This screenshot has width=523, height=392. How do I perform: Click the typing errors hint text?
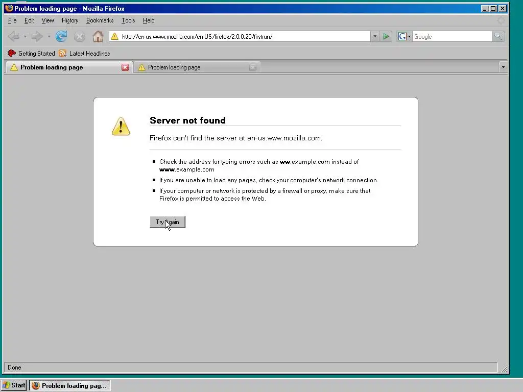click(x=259, y=166)
